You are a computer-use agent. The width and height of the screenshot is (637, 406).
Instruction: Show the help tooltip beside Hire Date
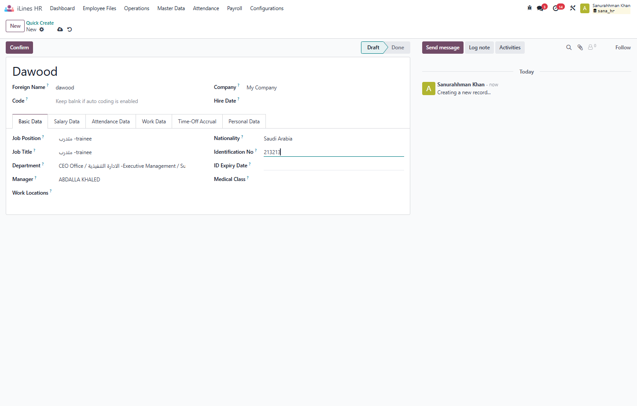[x=238, y=99]
